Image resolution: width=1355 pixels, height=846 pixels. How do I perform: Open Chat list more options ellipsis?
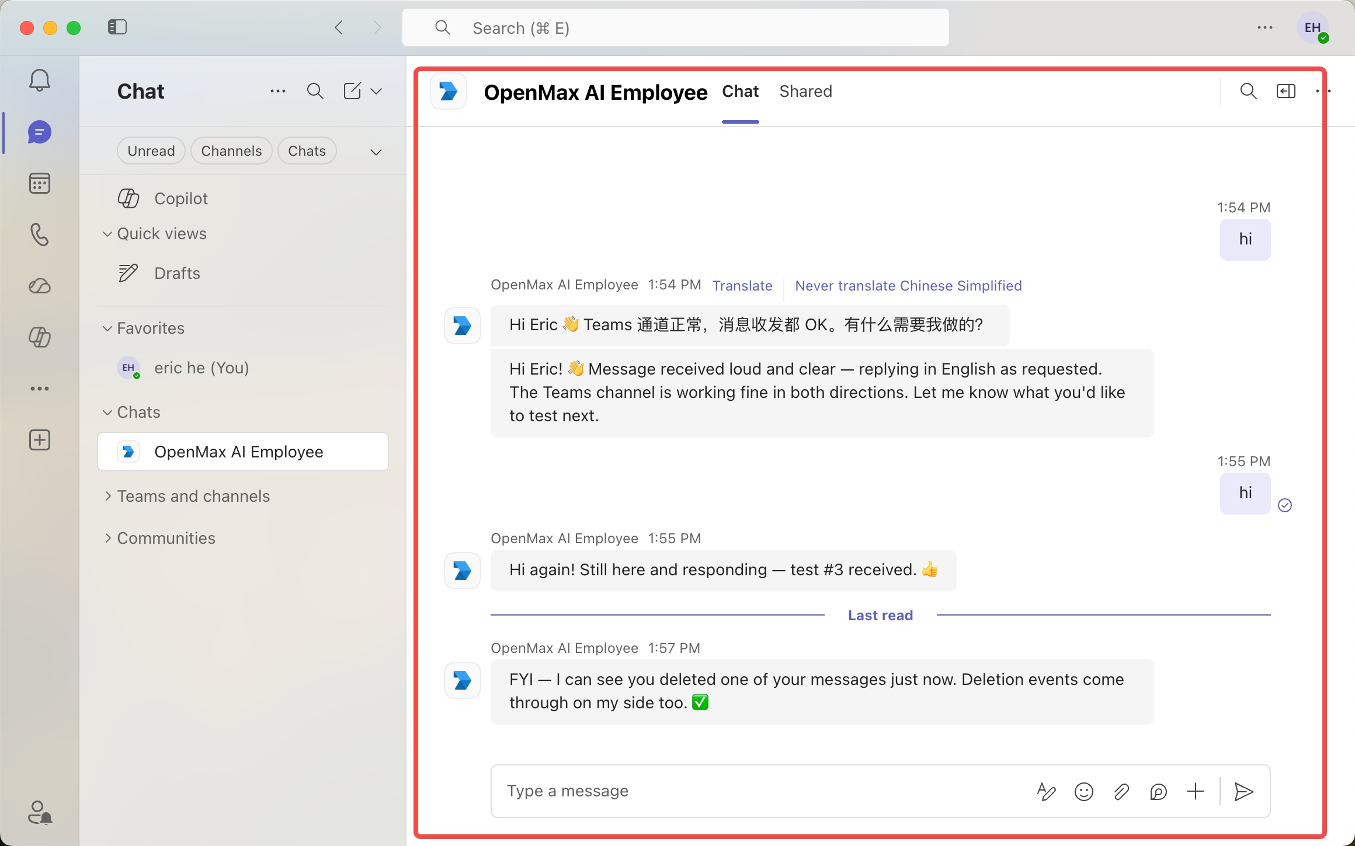278,91
